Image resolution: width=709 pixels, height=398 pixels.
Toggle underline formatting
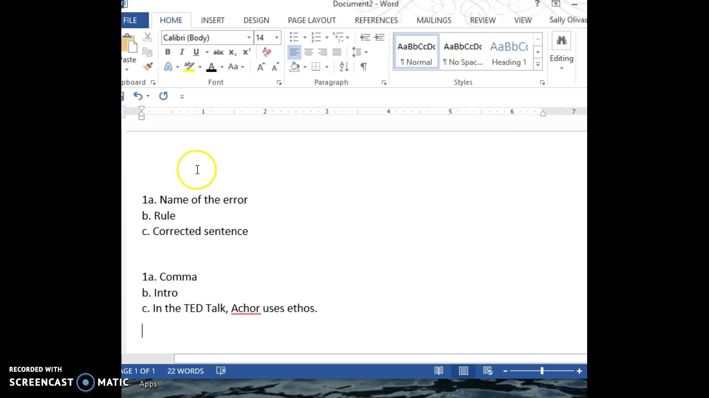pyautogui.click(x=196, y=52)
